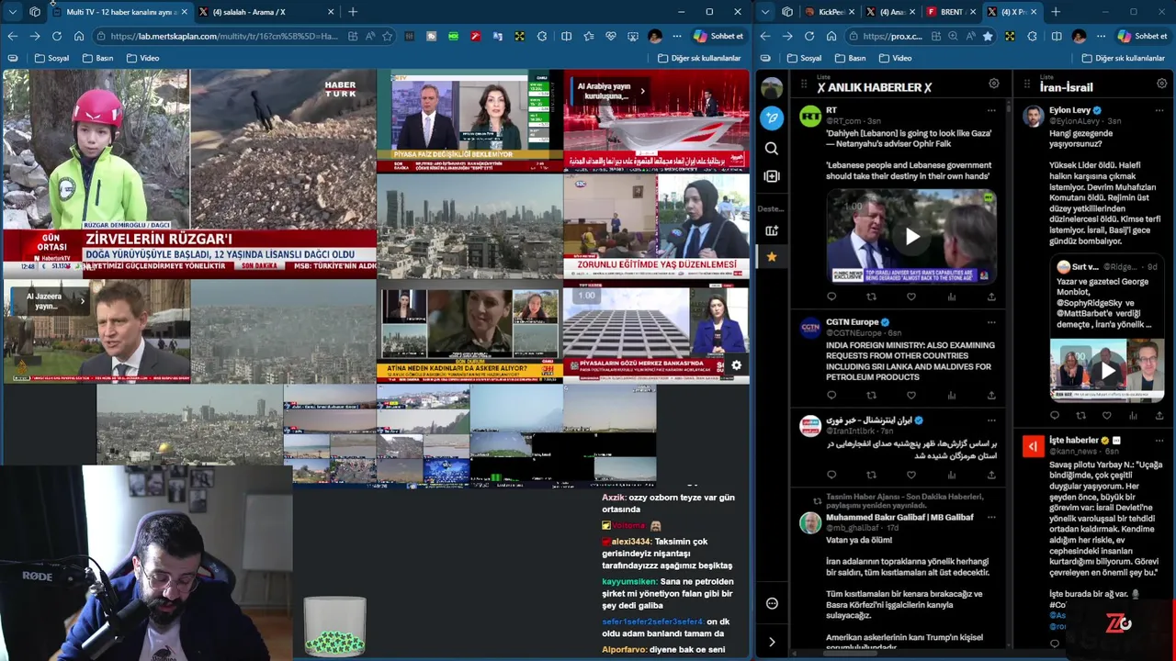Click Sohbet et Copilot button in right browser
This screenshot has width=1176, height=661.
pyautogui.click(x=1143, y=36)
